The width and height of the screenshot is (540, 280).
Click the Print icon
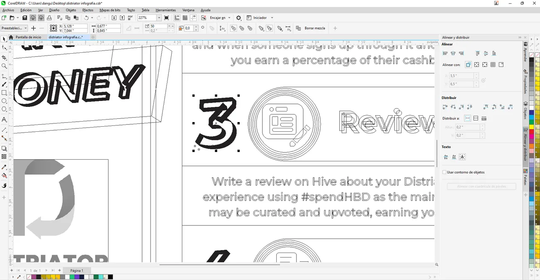click(49, 18)
